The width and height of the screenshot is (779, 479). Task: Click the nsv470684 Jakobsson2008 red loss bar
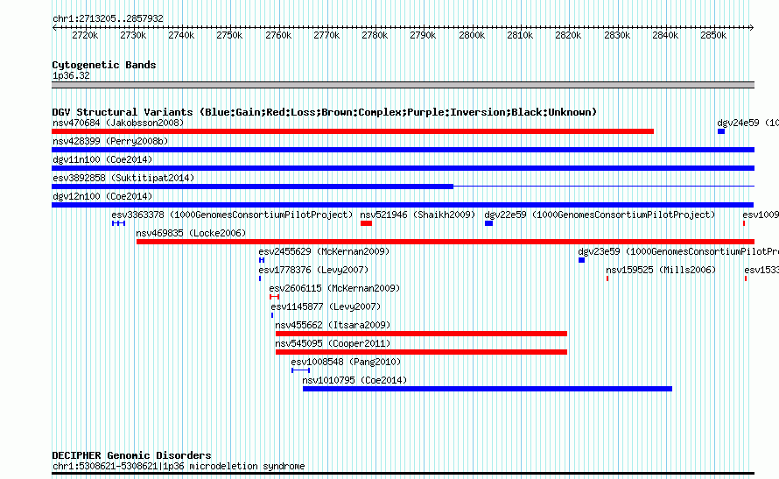pos(353,131)
